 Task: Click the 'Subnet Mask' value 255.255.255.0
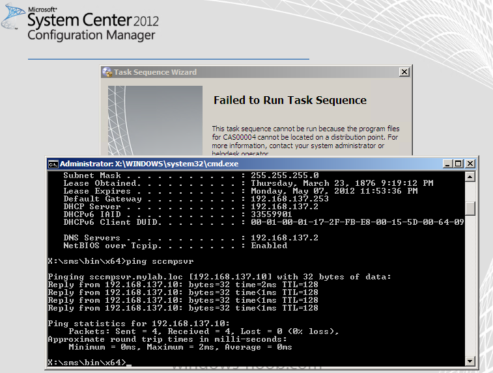point(285,175)
